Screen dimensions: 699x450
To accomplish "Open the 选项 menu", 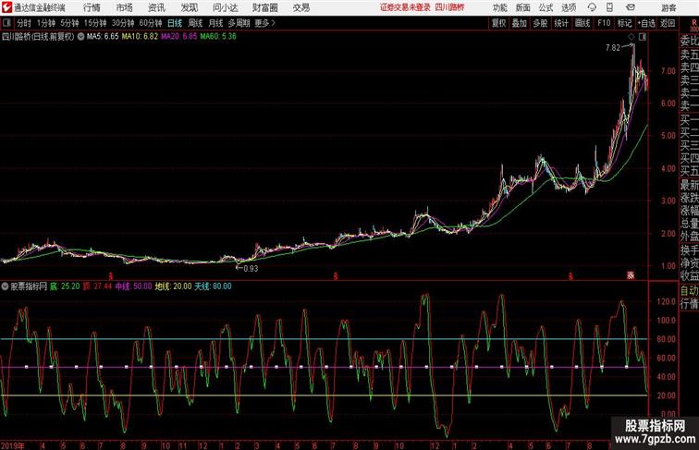I will [569, 7].
